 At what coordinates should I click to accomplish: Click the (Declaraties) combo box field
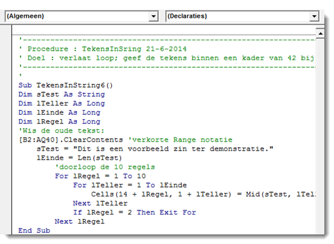pos(242,16)
